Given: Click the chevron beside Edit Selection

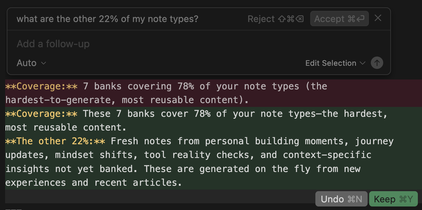Looking at the screenshot, I should tap(362, 63).
